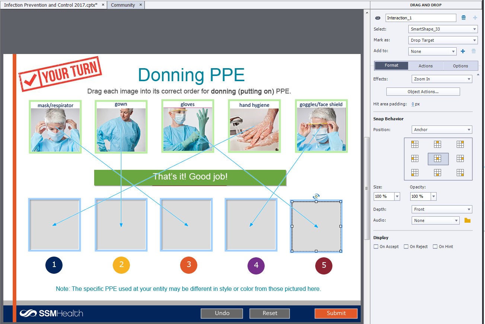Open the Mark as Drop Target dropdown
485x324 pixels.
[x=443, y=40]
